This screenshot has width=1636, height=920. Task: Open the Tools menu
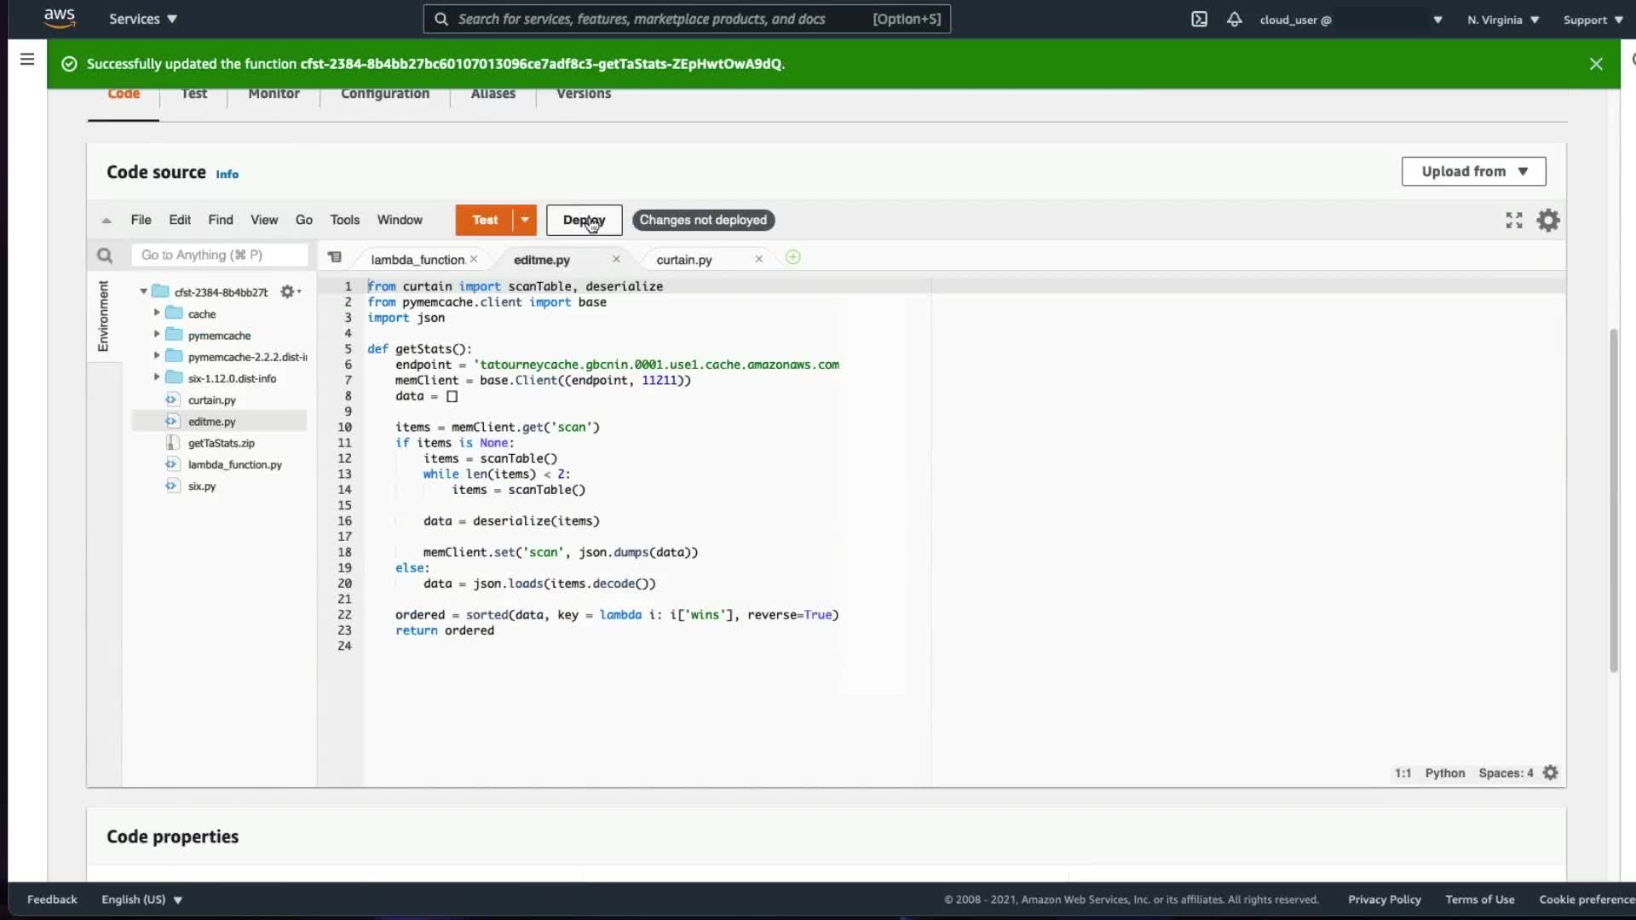[x=344, y=220]
